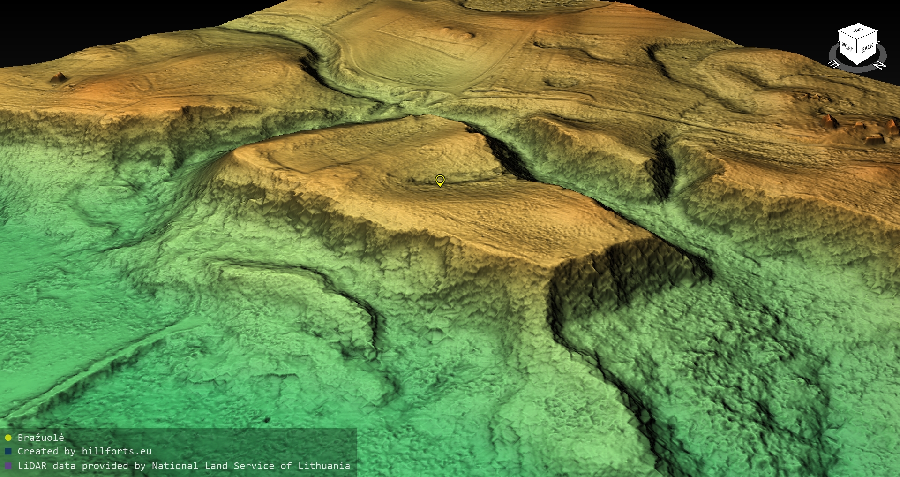The width and height of the screenshot is (900, 477).
Task: Select the Bražuolė legend label
Action: [41, 438]
